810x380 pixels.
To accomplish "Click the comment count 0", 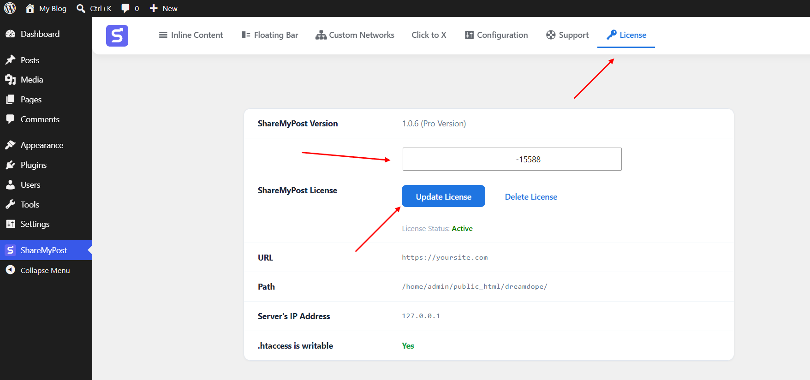I will (137, 8).
